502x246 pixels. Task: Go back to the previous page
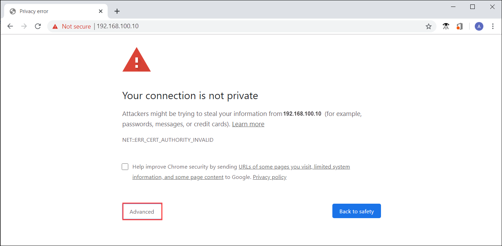click(10, 26)
